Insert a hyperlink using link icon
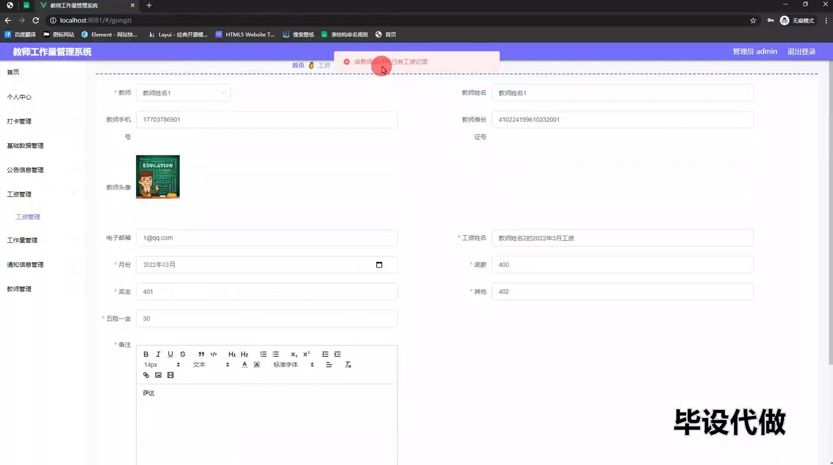The height and width of the screenshot is (465, 833). click(146, 375)
